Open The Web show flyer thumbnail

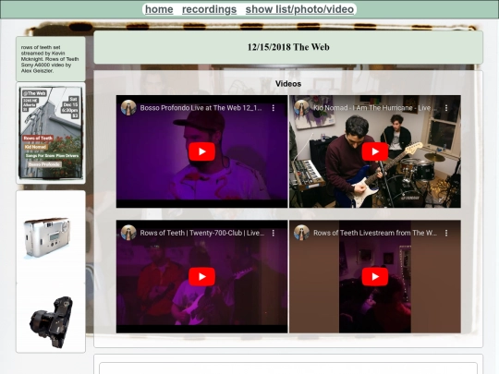(51, 133)
